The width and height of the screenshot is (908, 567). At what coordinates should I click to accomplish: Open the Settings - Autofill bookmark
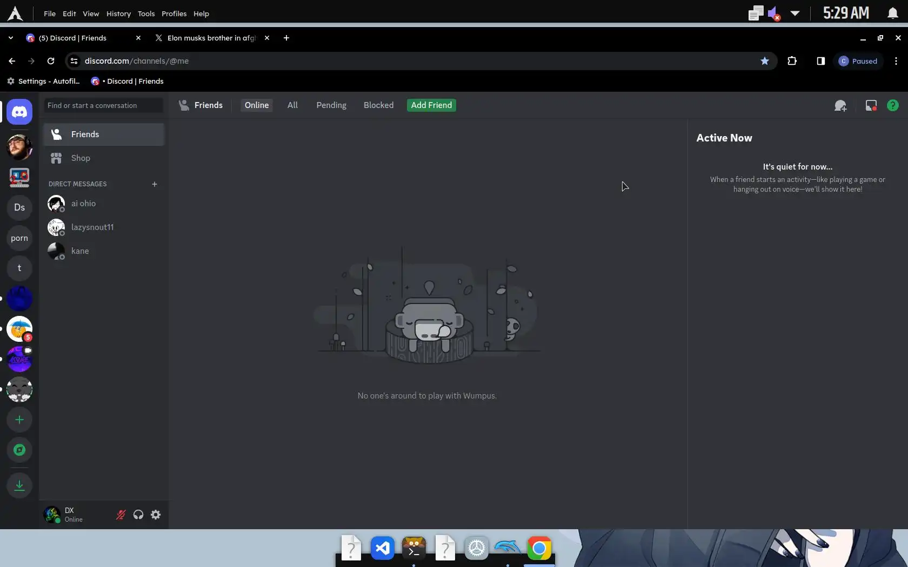43,81
